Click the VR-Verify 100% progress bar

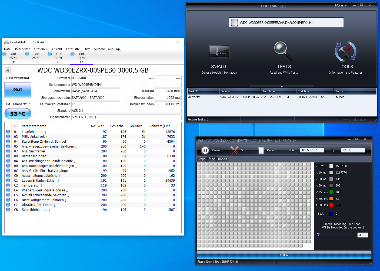284,255
